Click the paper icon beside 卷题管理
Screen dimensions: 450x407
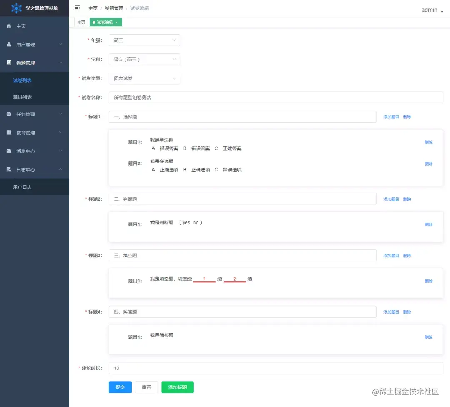[9, 63]
